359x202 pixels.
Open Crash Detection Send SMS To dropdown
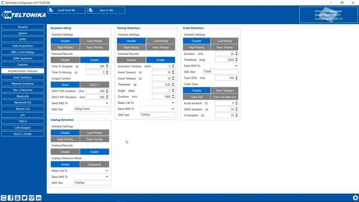[x=220, y=66]
